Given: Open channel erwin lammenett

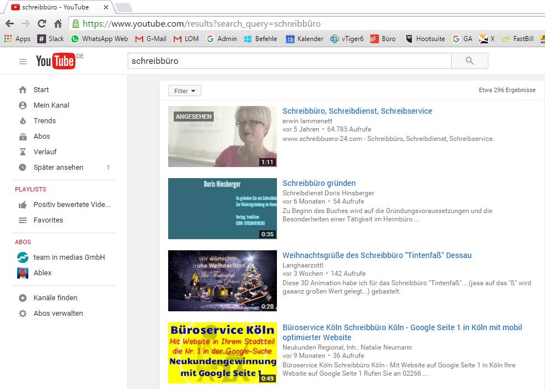Looking at the screenshot, I should (307, 121).
